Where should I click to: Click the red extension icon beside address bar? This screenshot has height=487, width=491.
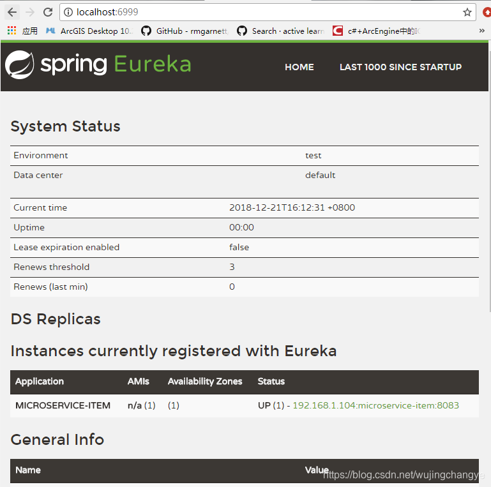click(487, 12)
